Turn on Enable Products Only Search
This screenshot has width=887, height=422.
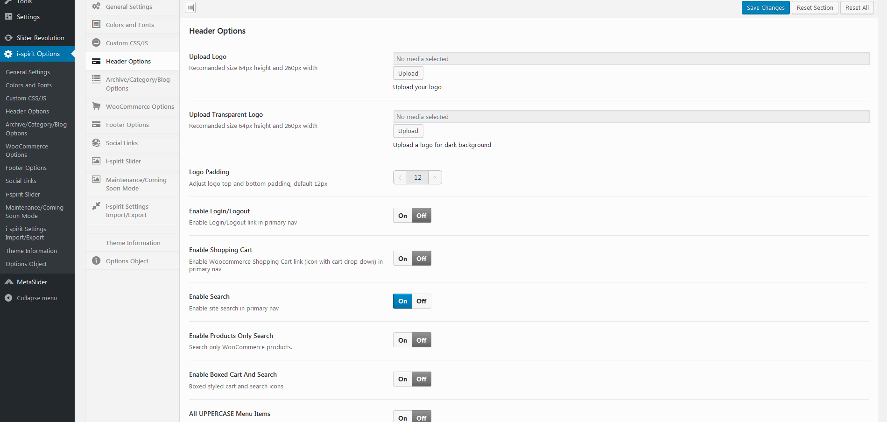coord(402,340)
